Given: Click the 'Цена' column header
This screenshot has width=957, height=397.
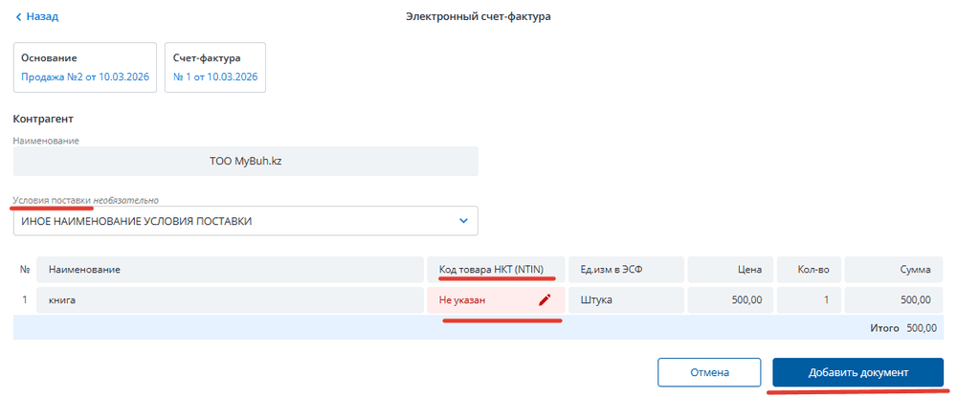Looking at the screenshot, I should coord(729,270).
